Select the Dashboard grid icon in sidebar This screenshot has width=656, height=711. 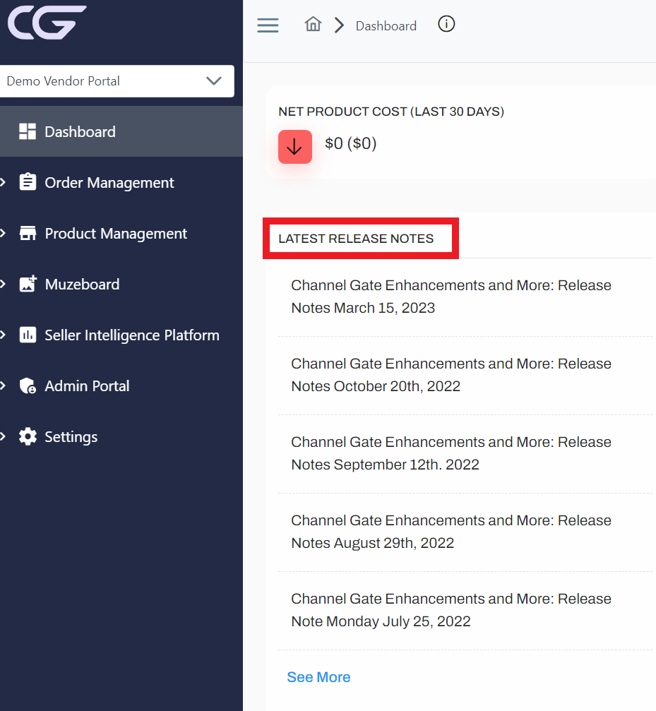[28, 131]
